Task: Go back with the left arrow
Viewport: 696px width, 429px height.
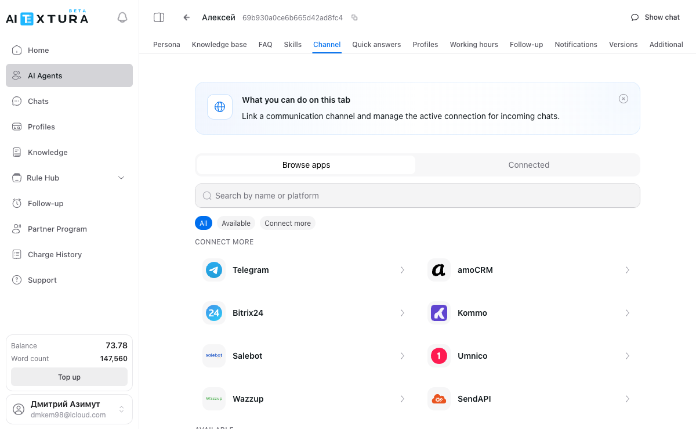Action: 187,17
